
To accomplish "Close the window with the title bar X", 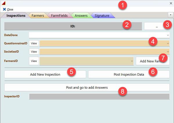I will click(170, 3).
